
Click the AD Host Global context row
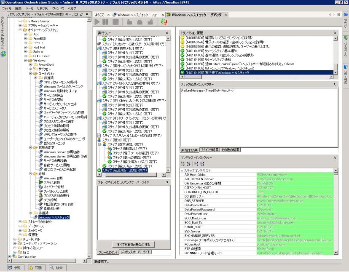coord(257,175)
